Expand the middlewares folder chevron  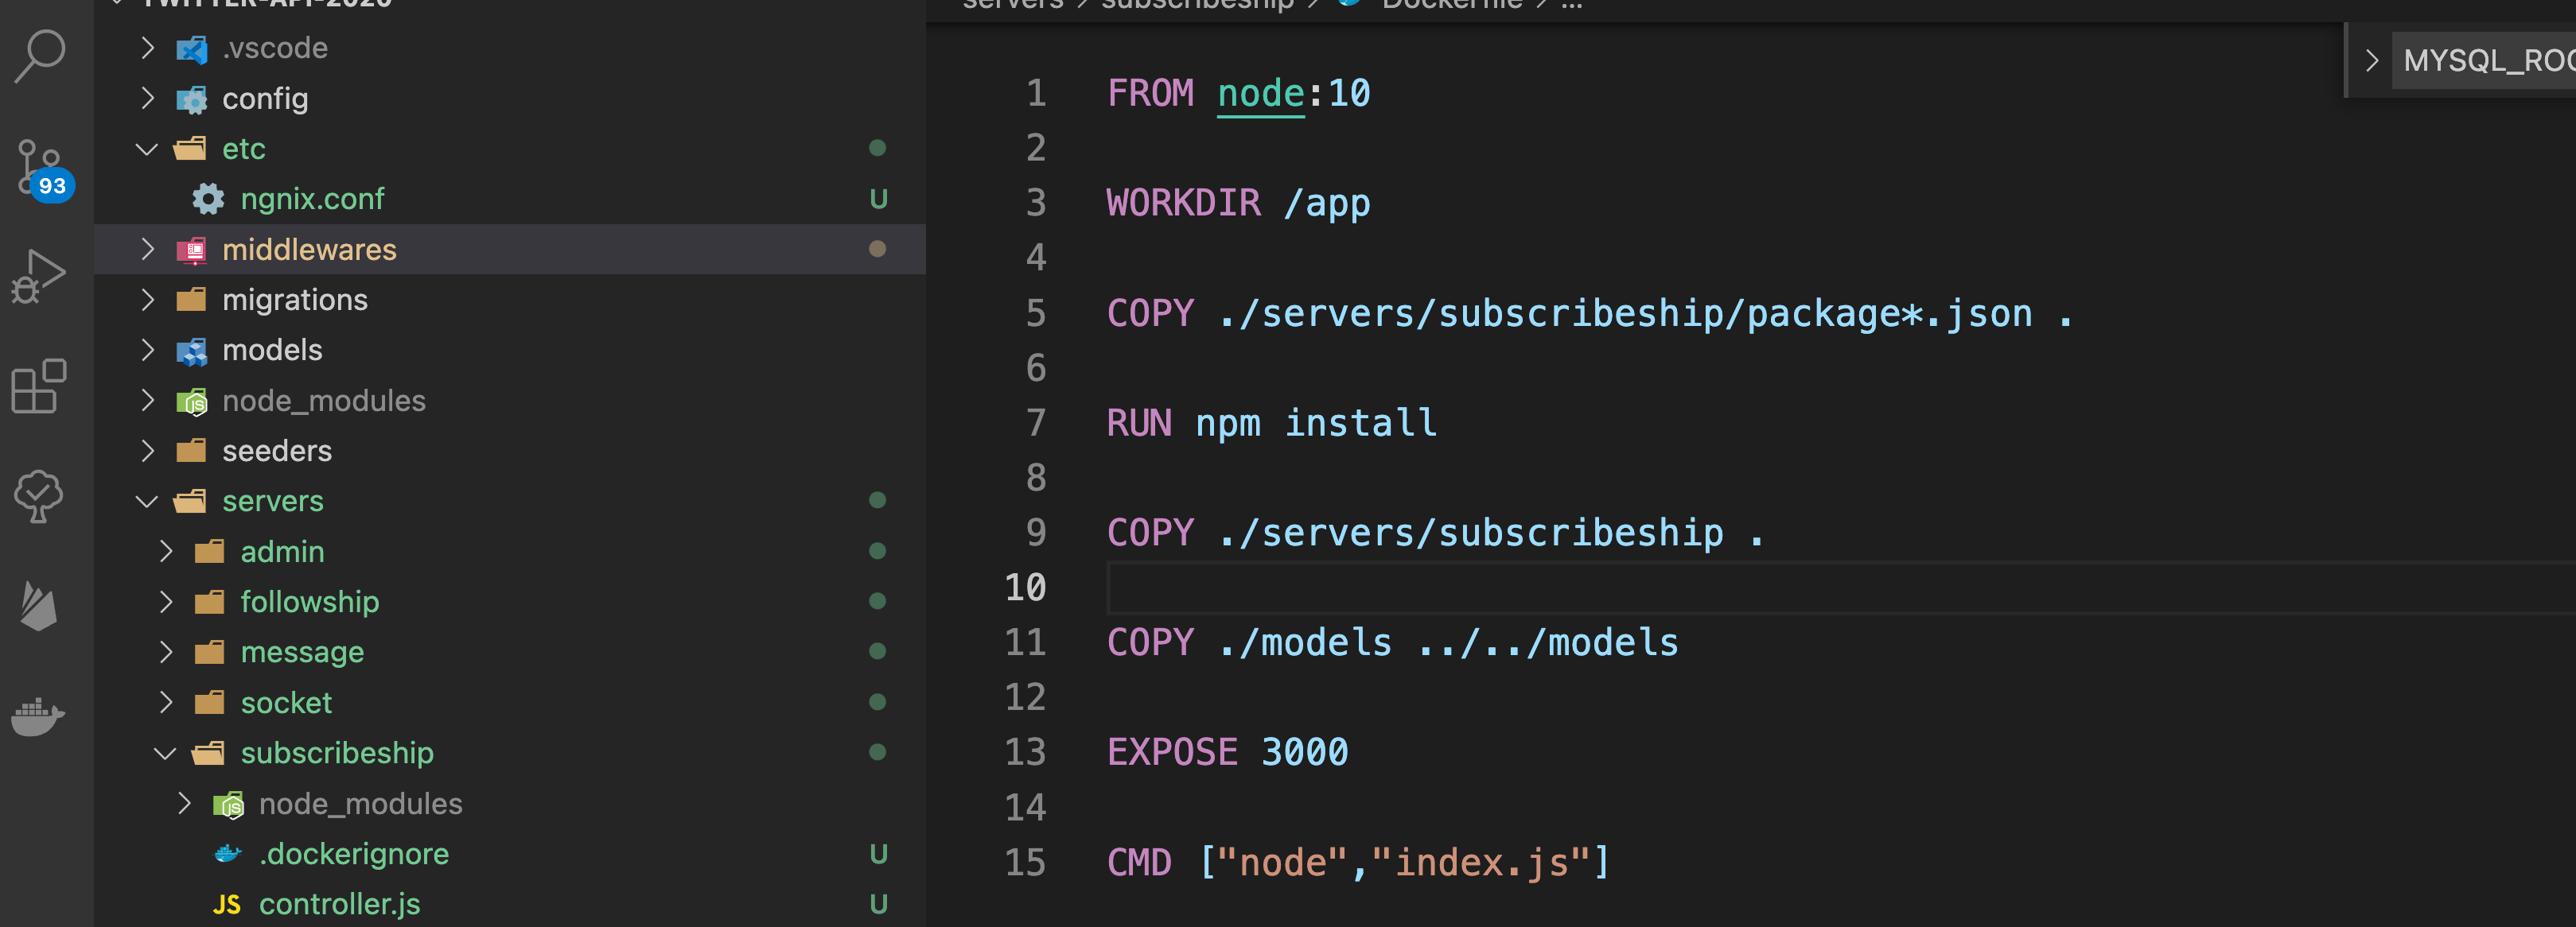pos(148,249)
